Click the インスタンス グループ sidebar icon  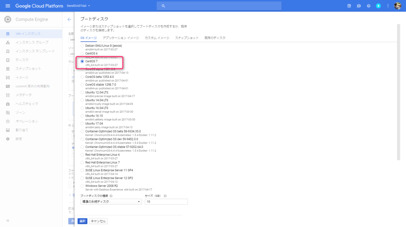(8, 42)
